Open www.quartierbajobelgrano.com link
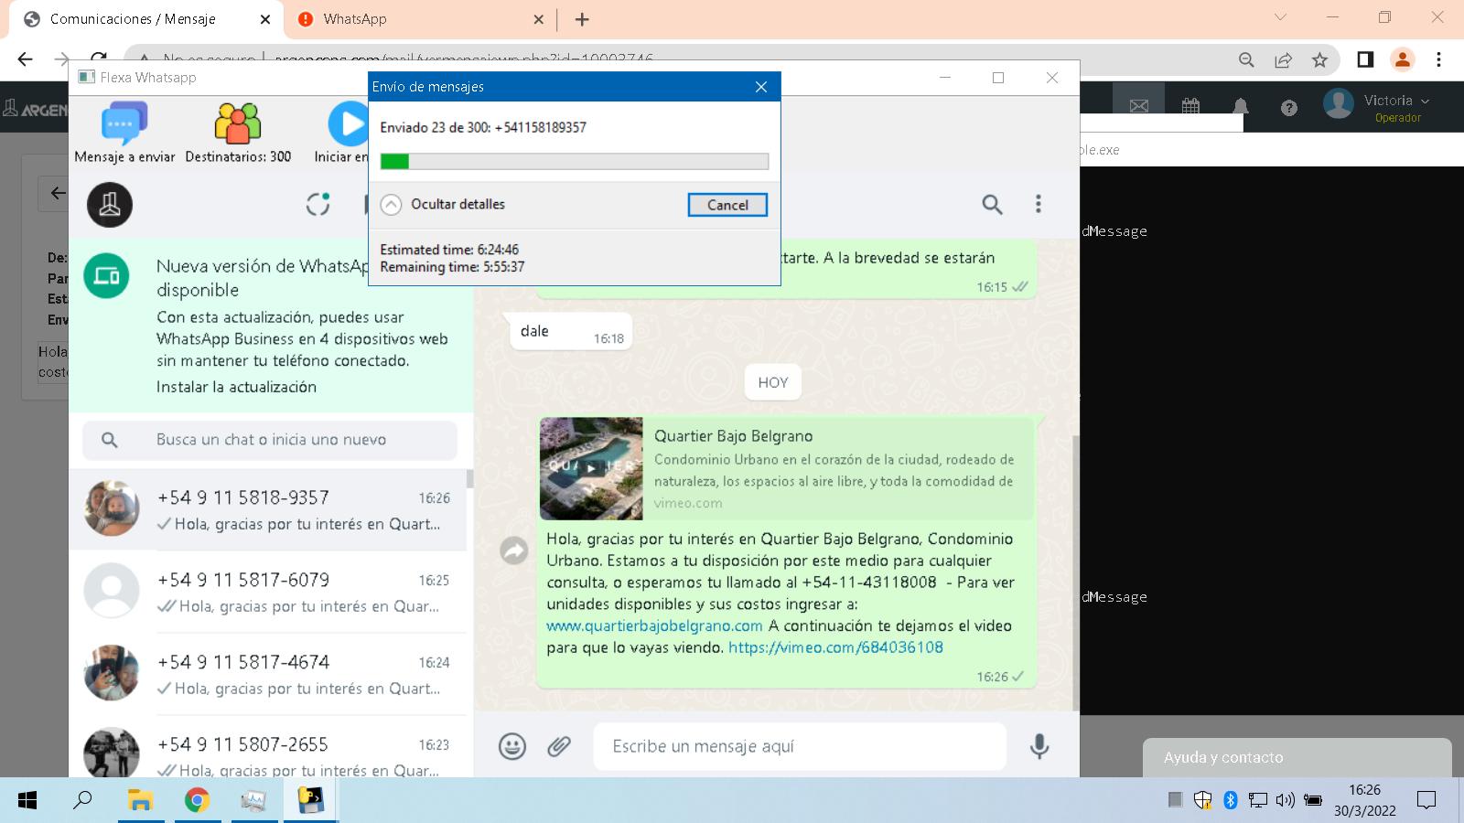The image size is (1464, 823). tap(654, 625)
